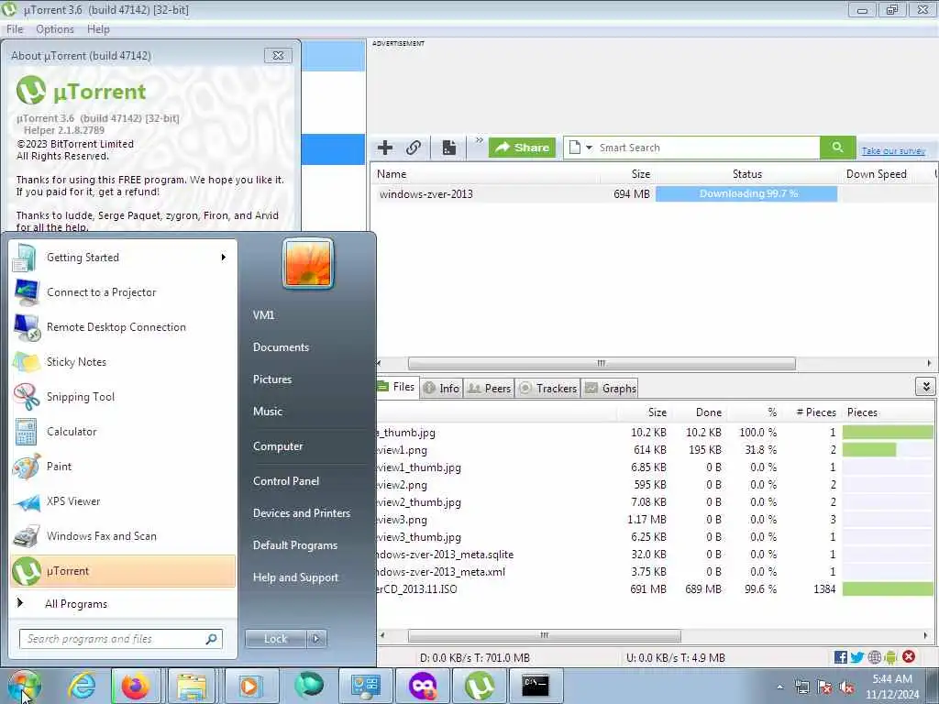Open the File menu
The height and width of the screenshot is (704, 939).
tap(15, 29)
